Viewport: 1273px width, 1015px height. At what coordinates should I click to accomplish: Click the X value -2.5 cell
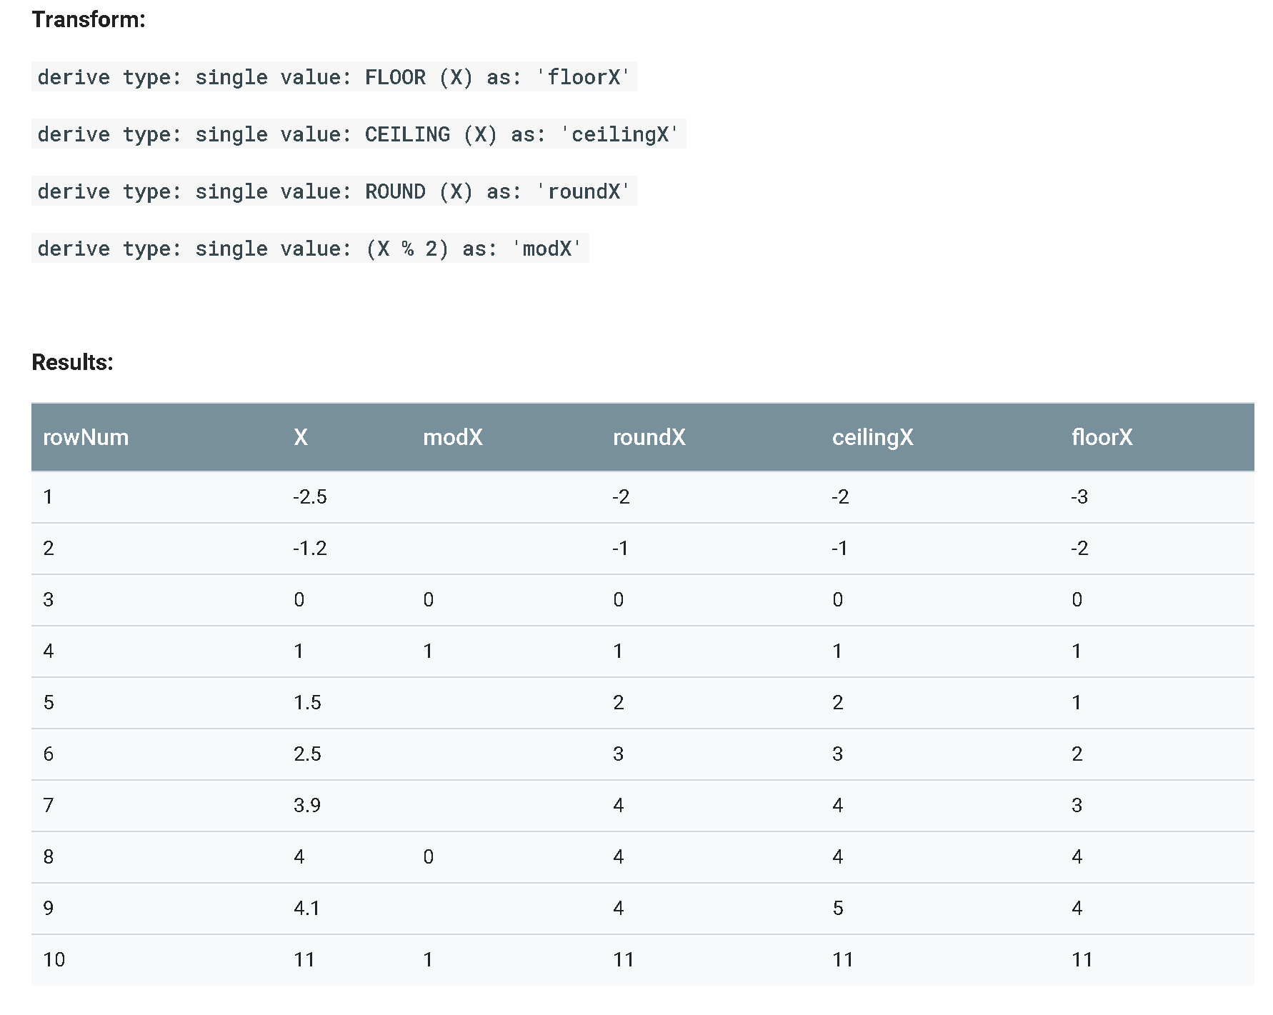click(310, 497)
